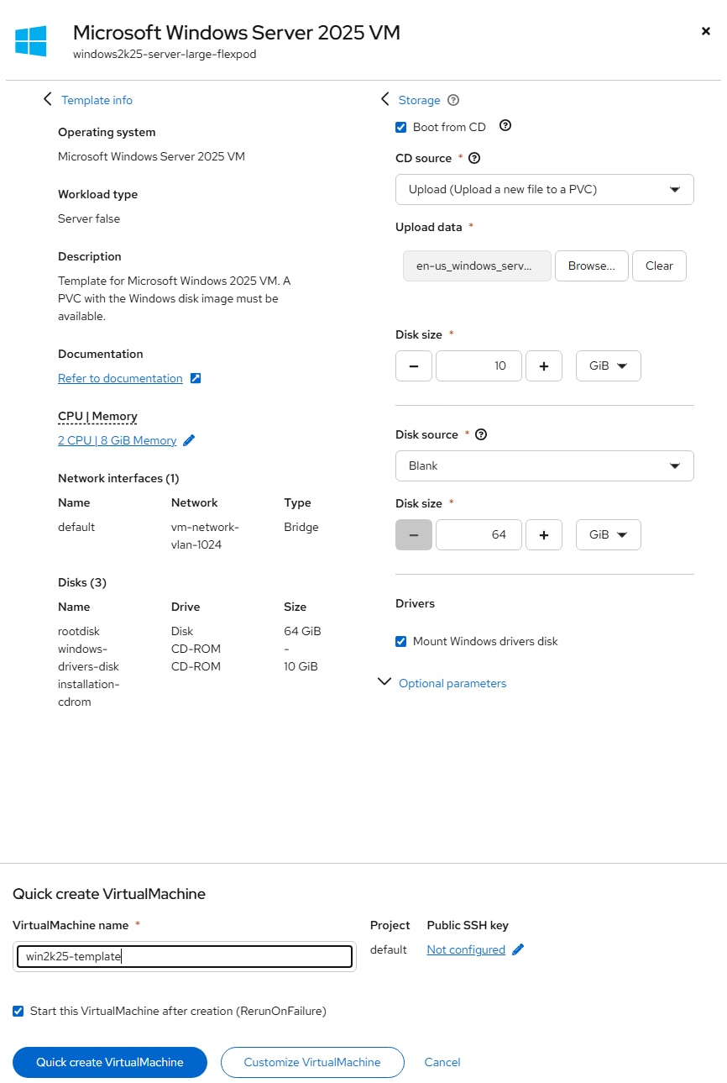Image resolution: width=727 pixels, height=1083 pixels.
Task: Open the Disk source help icon
Action: [x=481, y=434]
